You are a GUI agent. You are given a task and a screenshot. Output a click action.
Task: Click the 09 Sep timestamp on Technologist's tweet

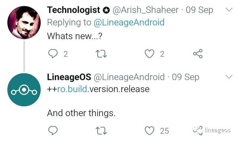(199, 10)
